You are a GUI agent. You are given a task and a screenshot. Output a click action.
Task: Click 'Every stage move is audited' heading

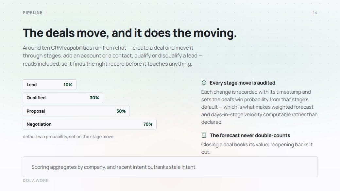[x=243, y=83]
